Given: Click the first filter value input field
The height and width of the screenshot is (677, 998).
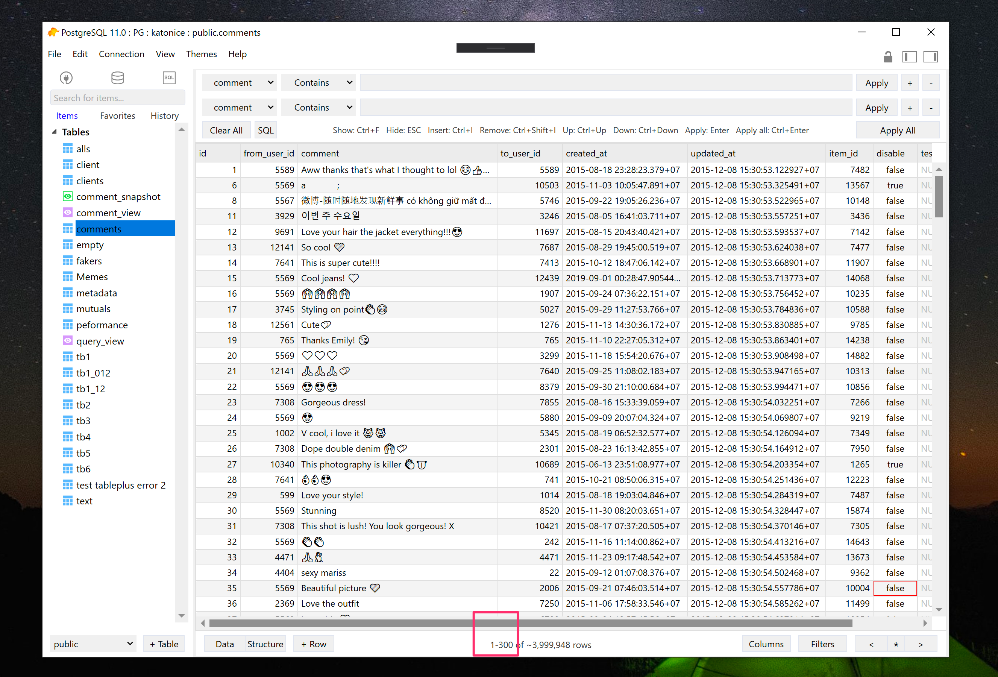Looking at the screenshot, I should pos(605,82).
